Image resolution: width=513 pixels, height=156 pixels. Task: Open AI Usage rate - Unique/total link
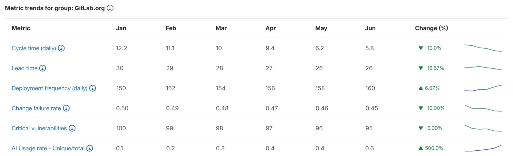point(48,148)
